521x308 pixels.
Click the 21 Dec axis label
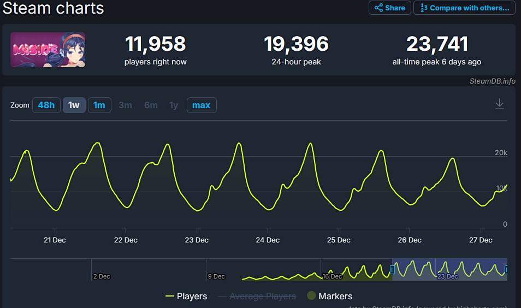[x=55, y=240]
